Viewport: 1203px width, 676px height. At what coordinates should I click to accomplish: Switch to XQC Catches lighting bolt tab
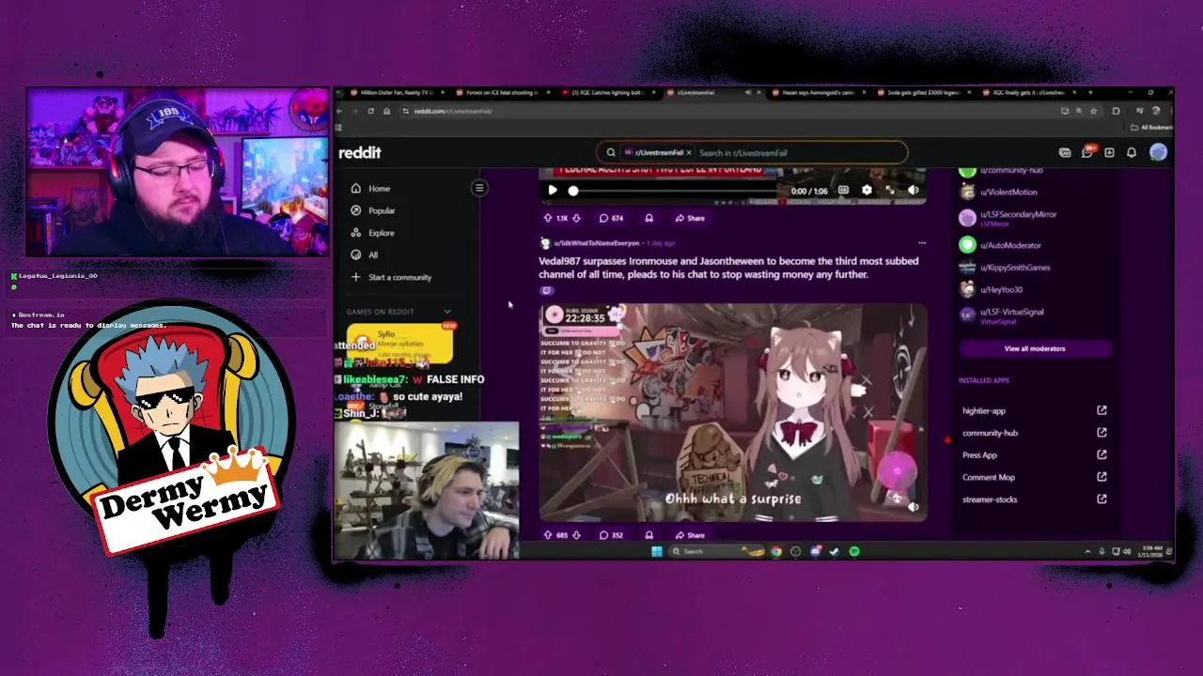pyautogui.click(x=606, y=93)
